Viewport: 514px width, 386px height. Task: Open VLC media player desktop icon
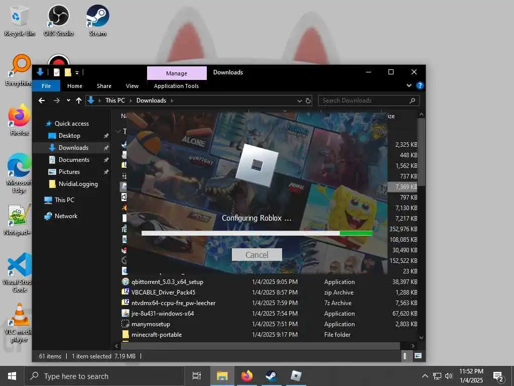click(19, 322)
